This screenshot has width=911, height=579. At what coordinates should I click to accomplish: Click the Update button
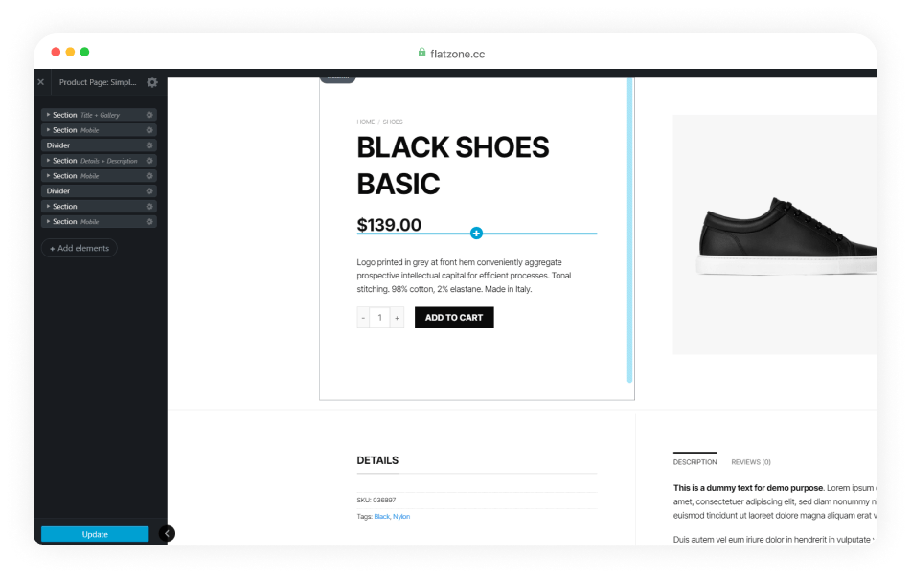(x=95, y=534)
